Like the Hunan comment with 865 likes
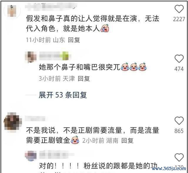The image size is (188, 173). 179,120
